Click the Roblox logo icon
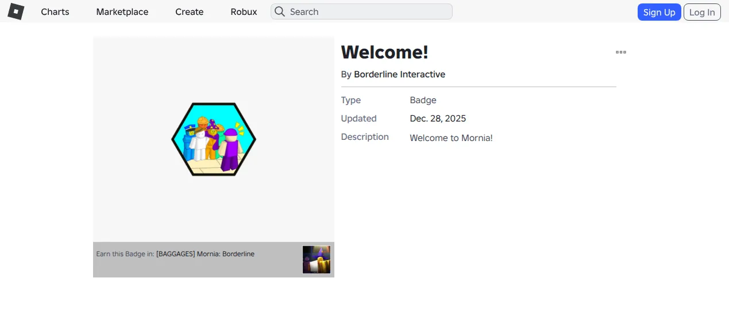 pos(16,11)
